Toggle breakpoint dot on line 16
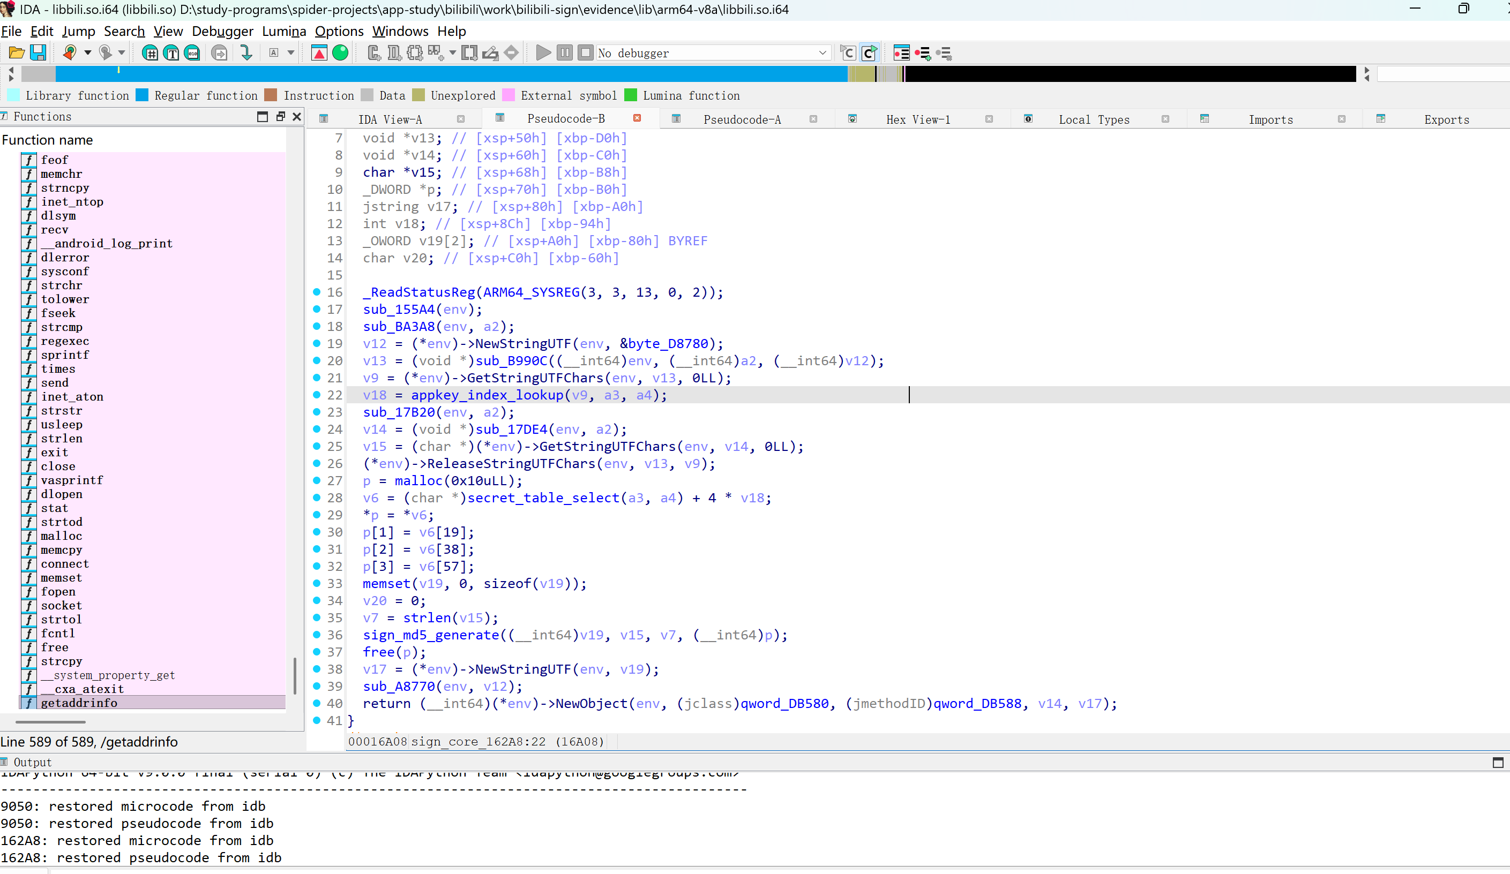The width and height of the screenshot is (1510, 874). click(317, 292)
